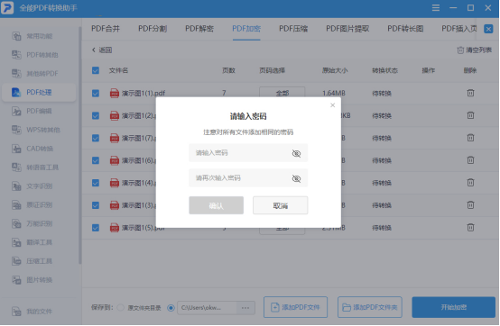Click the 开始加密 button
The image size is (500, 326).
(x=453, y=307)
